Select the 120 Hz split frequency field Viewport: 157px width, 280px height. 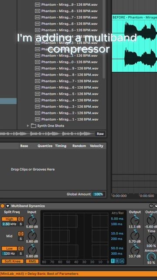click(x=10, y=254)
